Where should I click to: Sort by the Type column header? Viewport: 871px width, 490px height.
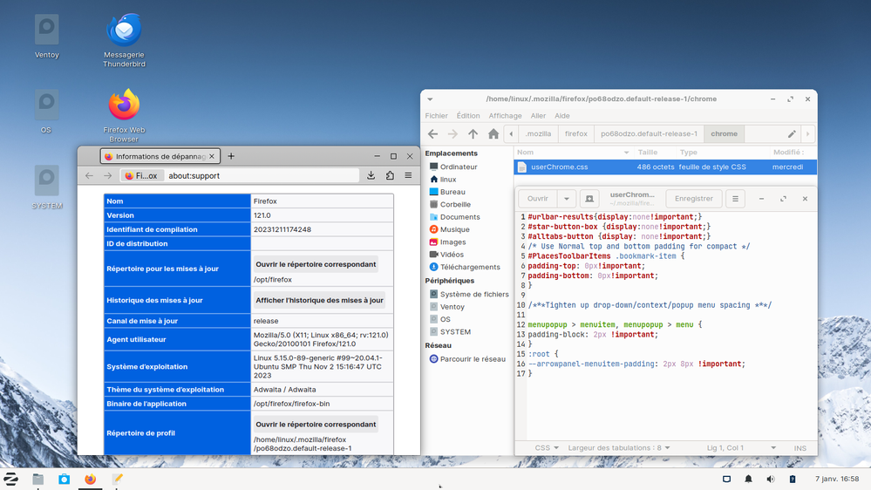[x=722, y=153]
